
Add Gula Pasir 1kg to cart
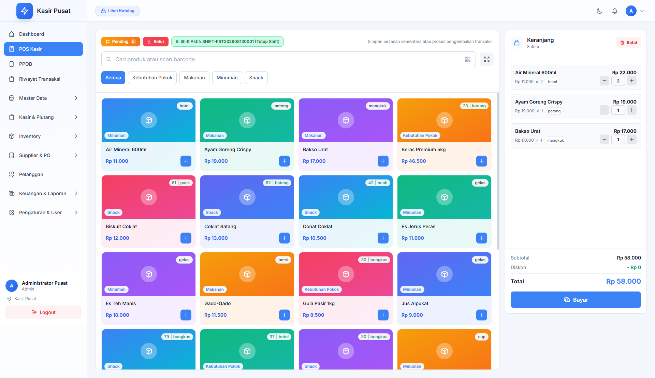point(383,315)
